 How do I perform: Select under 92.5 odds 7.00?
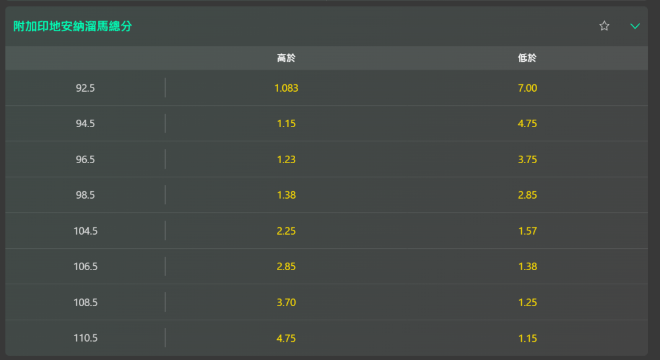tap(527, 88)
